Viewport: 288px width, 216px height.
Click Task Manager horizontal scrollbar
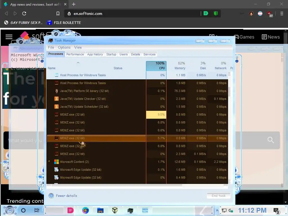(117, 185)
